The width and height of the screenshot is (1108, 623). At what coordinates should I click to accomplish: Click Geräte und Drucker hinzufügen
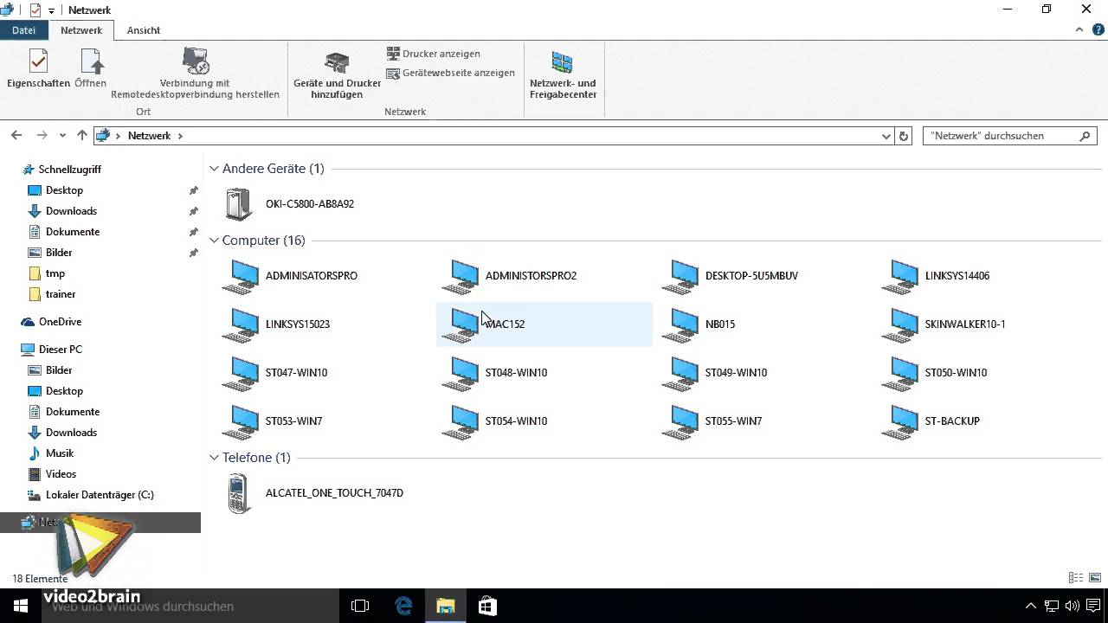[338, 74]
